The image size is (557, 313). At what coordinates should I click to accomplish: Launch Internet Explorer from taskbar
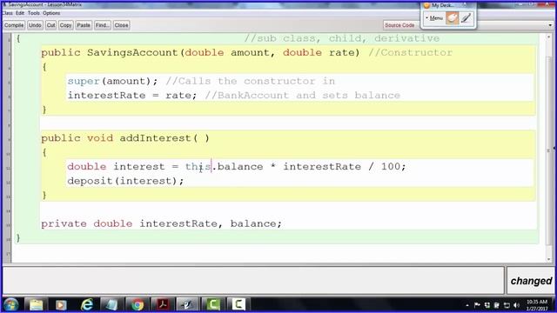pyautogui.click(x=86, y=304)
